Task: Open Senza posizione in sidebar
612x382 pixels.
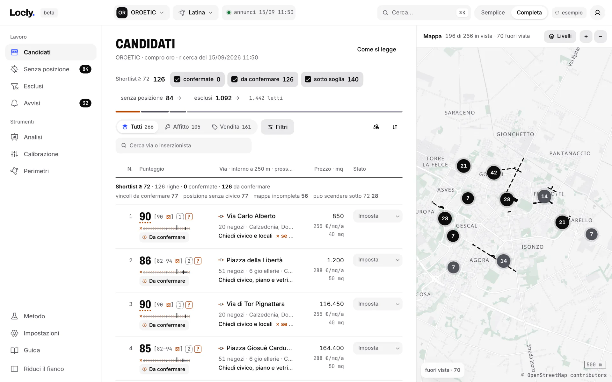Action: pyautogui.click(x=51, y=69)
